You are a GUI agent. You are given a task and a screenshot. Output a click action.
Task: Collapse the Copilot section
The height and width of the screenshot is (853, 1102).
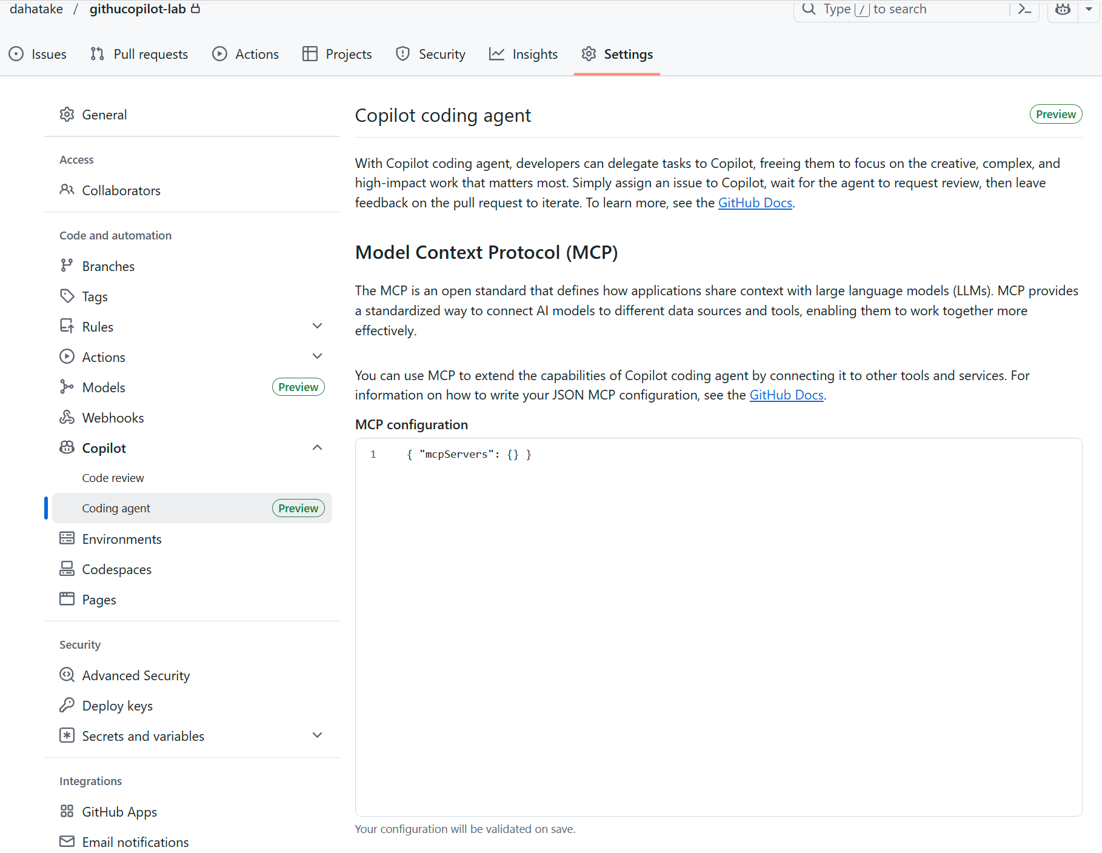[318, 447]
